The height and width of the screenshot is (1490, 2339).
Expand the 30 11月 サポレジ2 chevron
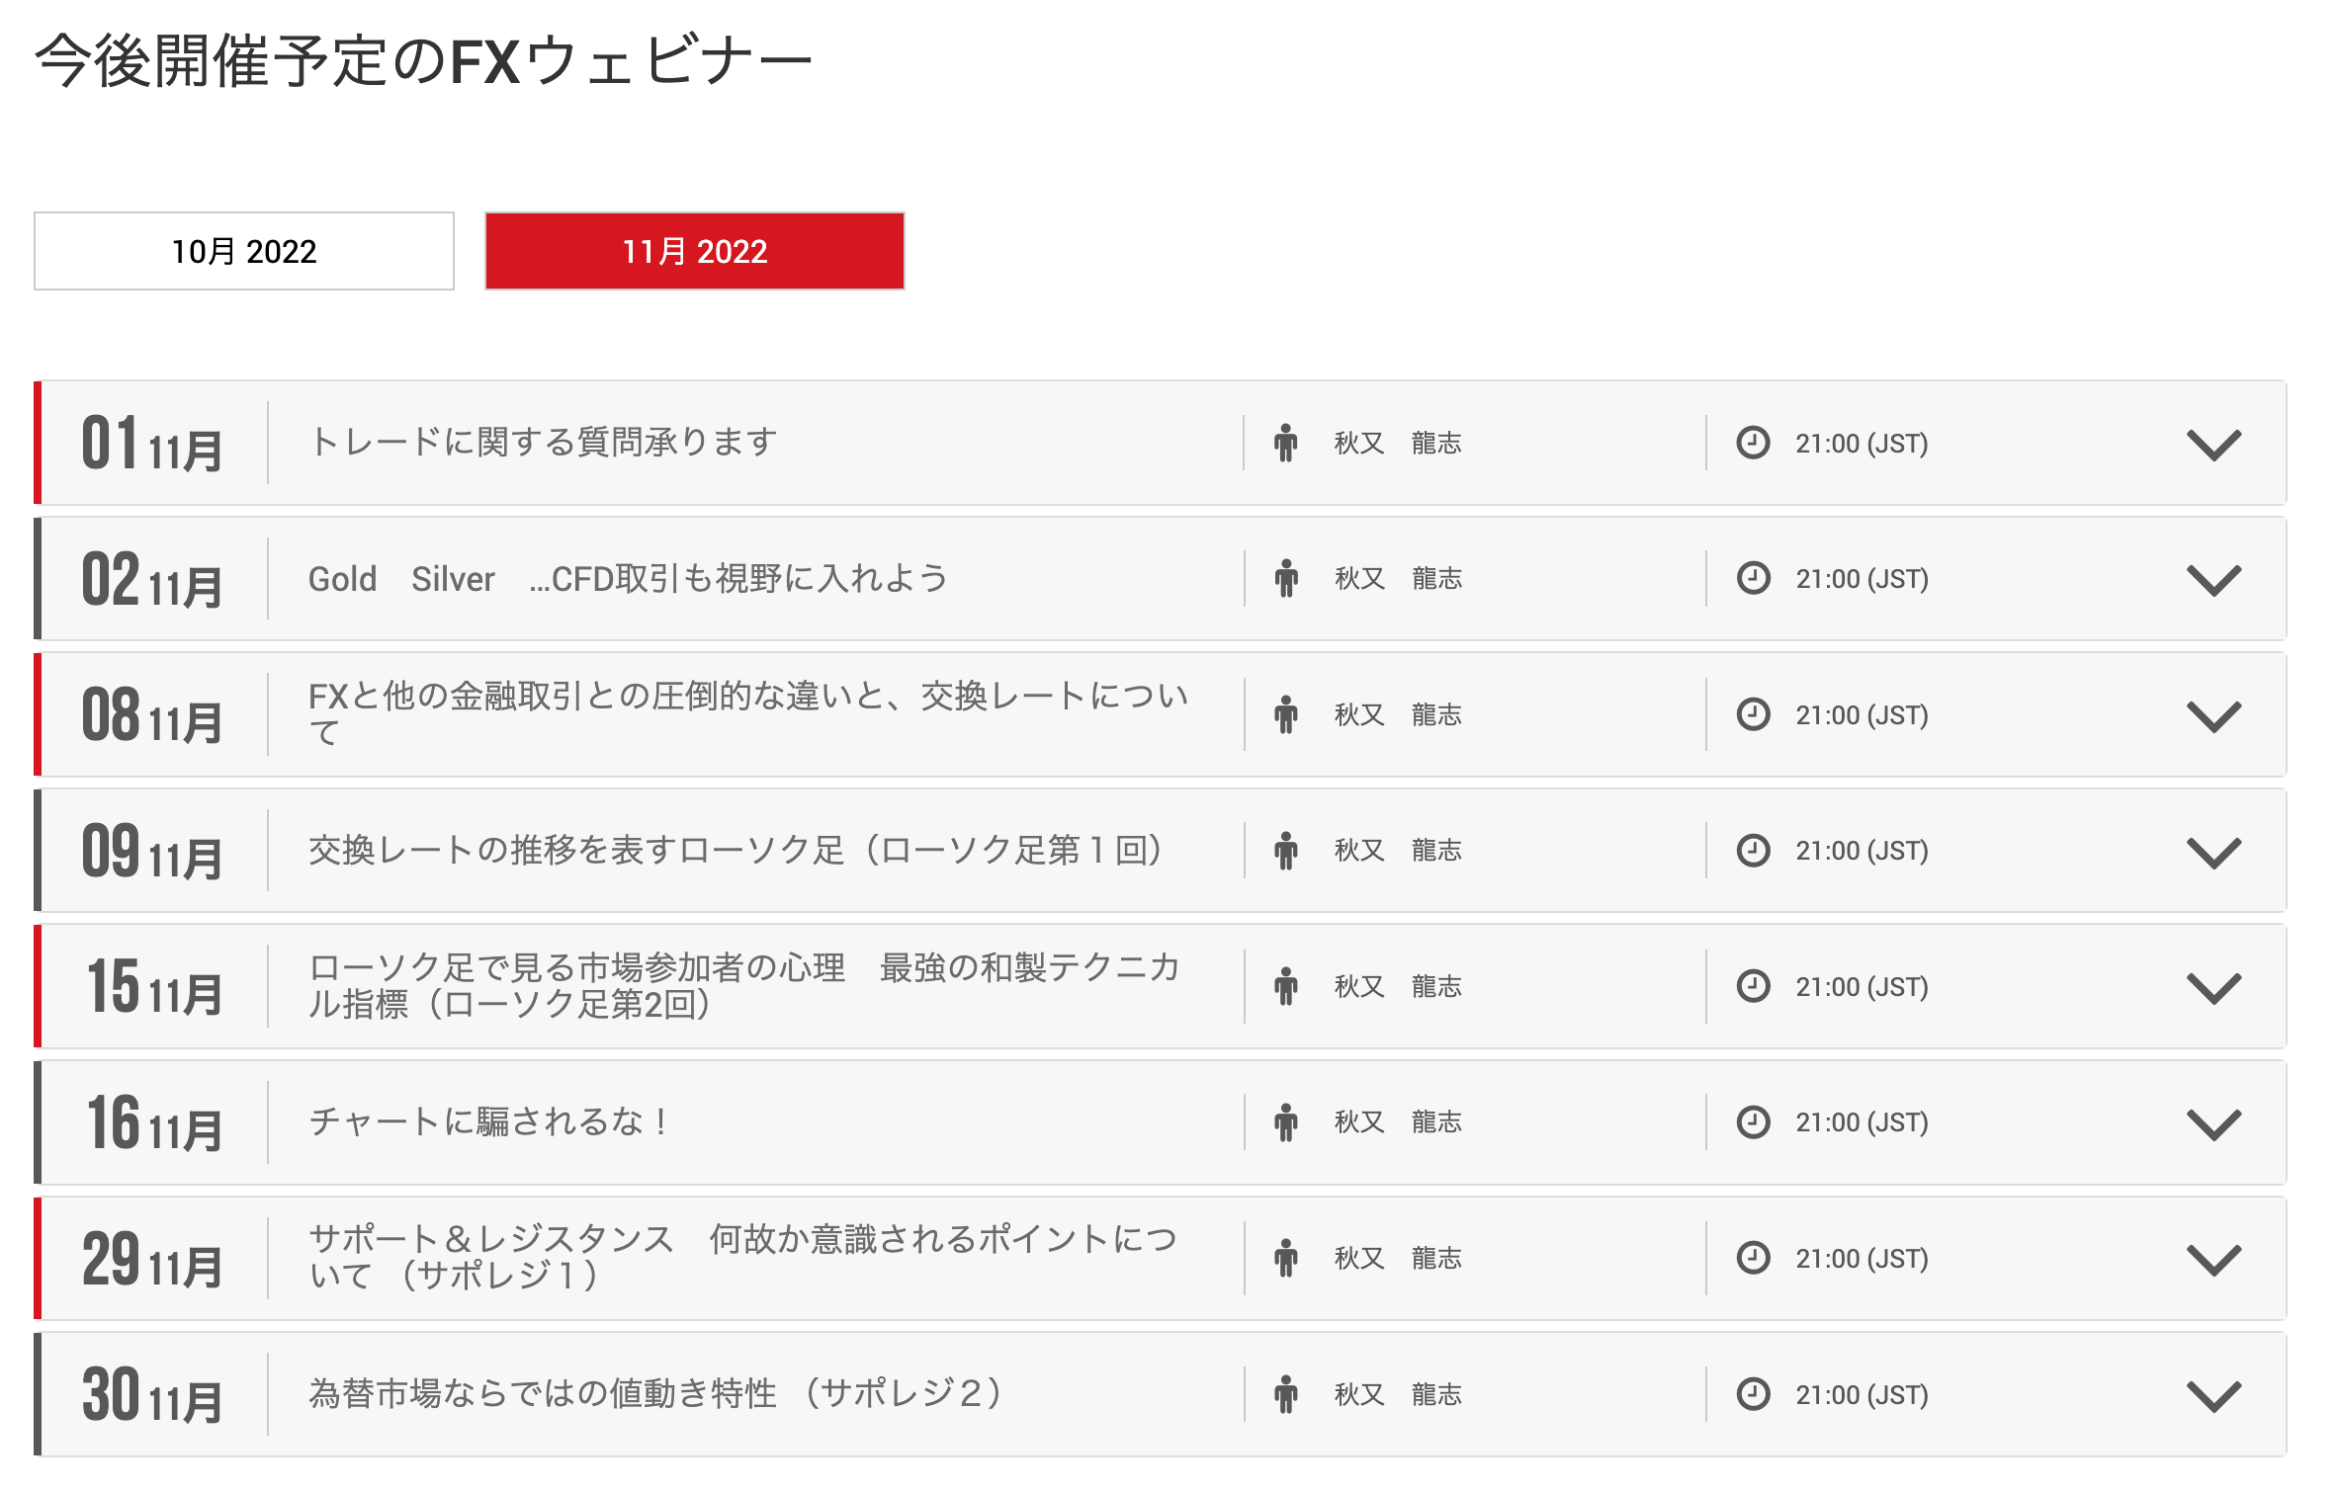coord(2213,1395)
